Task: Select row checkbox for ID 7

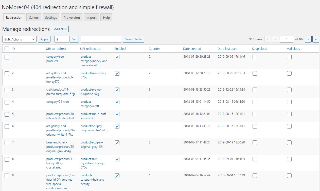Action: point(7,143)
